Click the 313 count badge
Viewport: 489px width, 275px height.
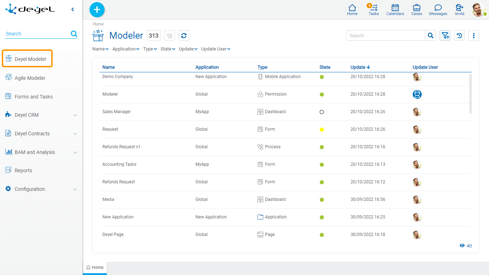click(x=154, y=35)
